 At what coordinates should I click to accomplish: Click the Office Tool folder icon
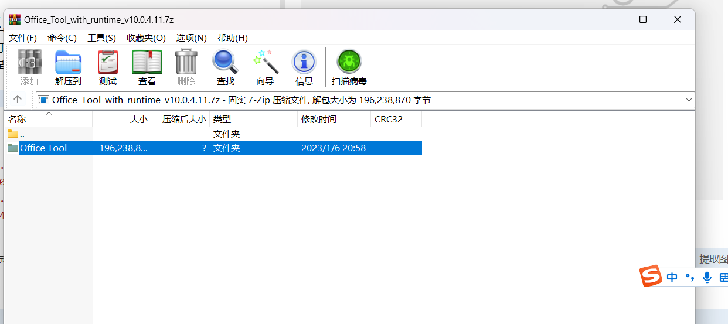click(x=13, y=148)
